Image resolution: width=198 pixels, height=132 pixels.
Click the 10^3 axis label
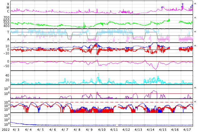tap(7, 106)
